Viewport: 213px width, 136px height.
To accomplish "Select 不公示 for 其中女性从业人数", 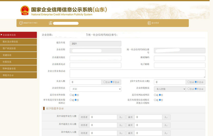I will coord(196,82).
